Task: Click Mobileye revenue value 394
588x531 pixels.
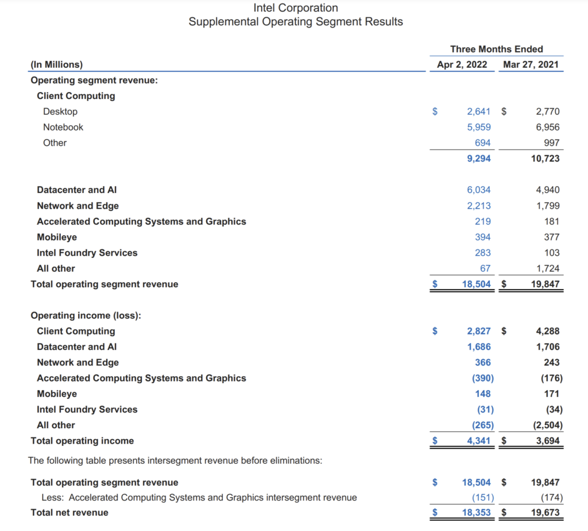Action: (x=482, y=237)
